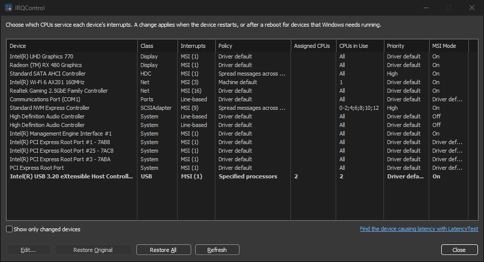
Task: Sort by the Interrupts column header
Action: [196, 46]
